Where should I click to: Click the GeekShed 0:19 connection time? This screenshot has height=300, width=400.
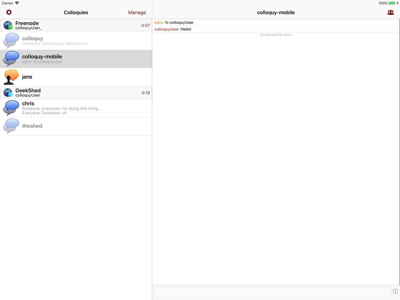tap(146, 93)
